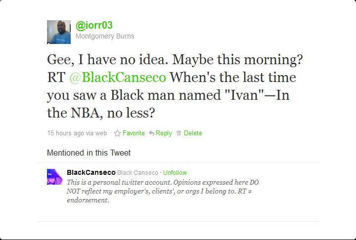Open the BlackCanseco purple avatar
Viewport: 356px width, 240px height.
pyautogui.click(x=55, y=177)
